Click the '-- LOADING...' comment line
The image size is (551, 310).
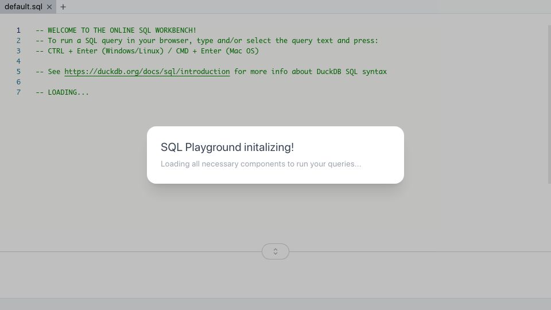62,92
